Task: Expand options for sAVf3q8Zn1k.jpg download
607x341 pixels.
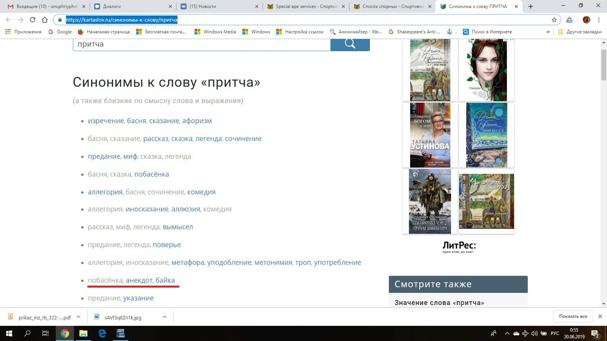Action: pyautogui.click(x=165, y=317)
